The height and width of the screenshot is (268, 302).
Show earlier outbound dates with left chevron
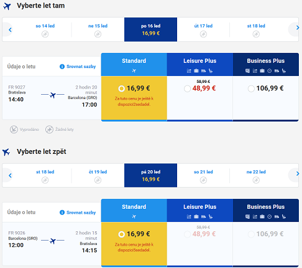10,30
